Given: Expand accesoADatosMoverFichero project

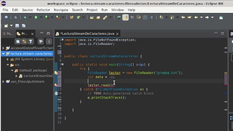Looking at the screenshot, I should tap(3, 48).
